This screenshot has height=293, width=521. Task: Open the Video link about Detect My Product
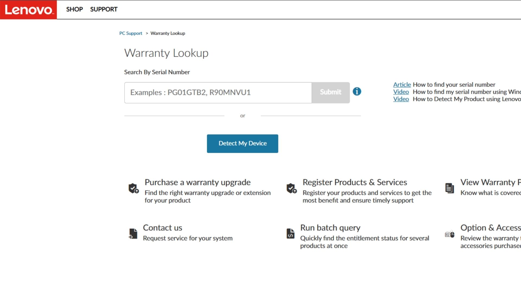coord(401,99)
